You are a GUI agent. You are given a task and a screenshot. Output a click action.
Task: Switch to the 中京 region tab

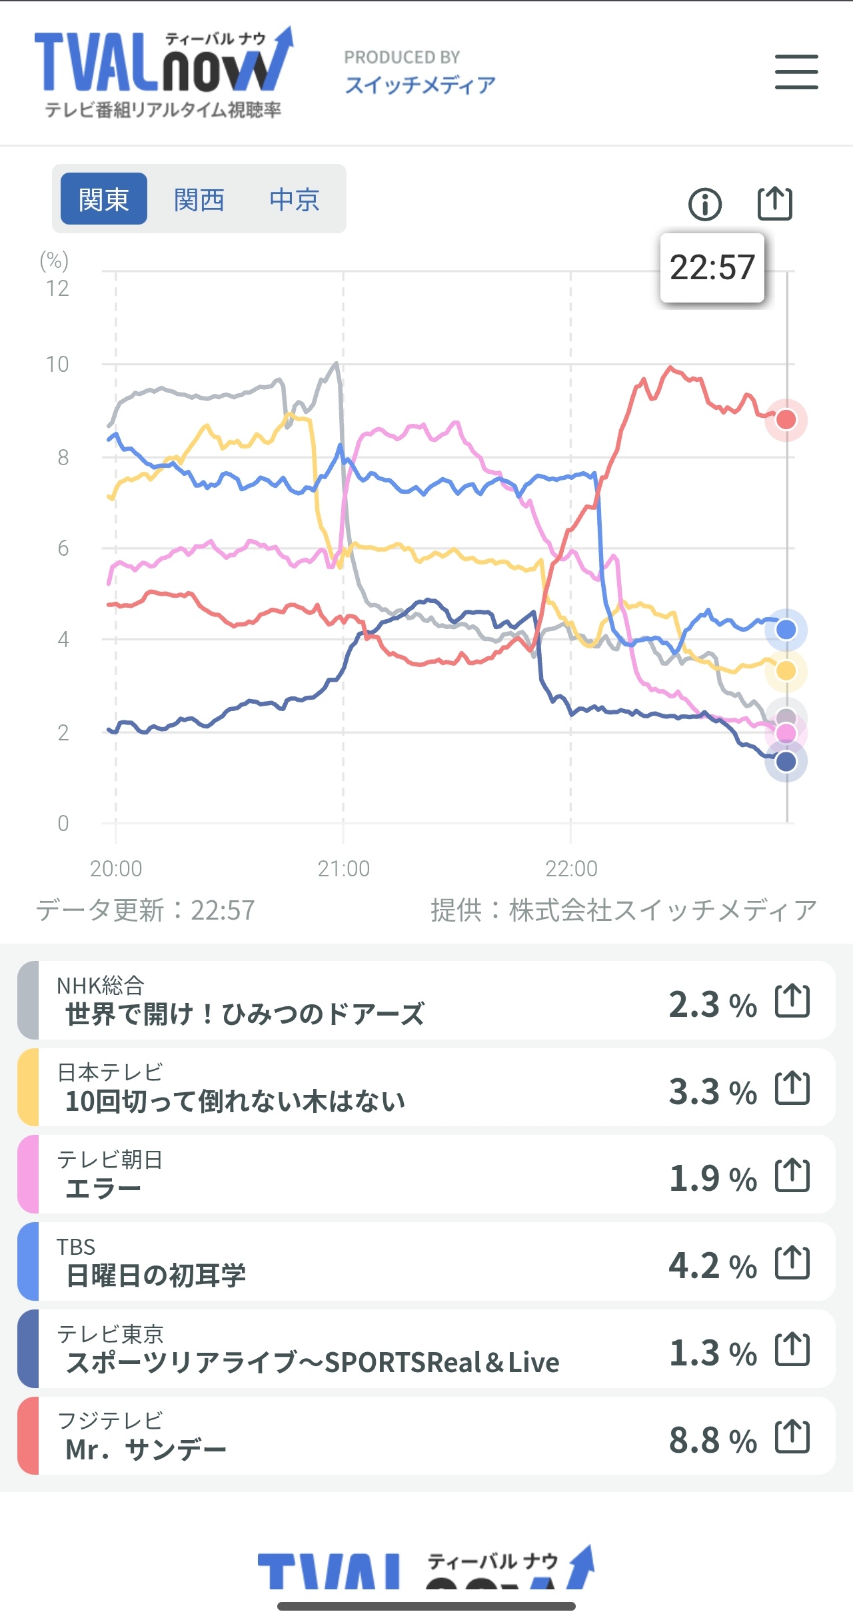[295, 199]
